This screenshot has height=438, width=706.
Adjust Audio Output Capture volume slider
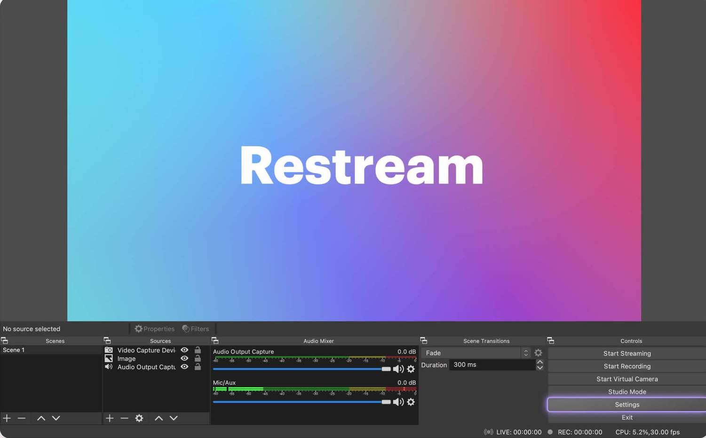click(x=301, y=369)
